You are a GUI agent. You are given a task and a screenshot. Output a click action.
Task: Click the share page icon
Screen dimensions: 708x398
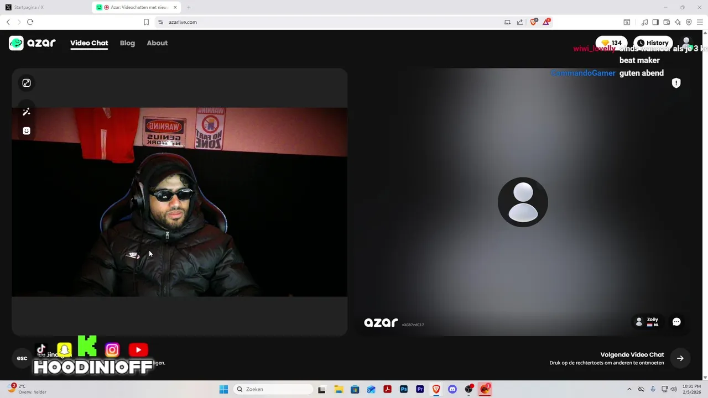[x=520, y=22]
